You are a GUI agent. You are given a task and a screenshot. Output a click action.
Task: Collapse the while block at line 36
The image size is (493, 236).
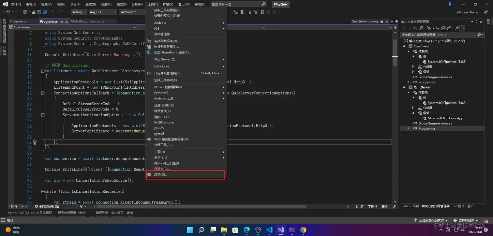click(43, 191)
